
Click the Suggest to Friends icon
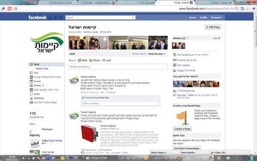(175, 70)
